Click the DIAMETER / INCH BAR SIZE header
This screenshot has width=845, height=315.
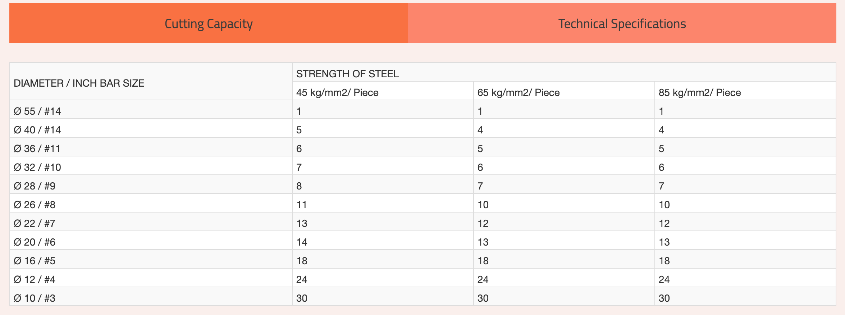79,83
